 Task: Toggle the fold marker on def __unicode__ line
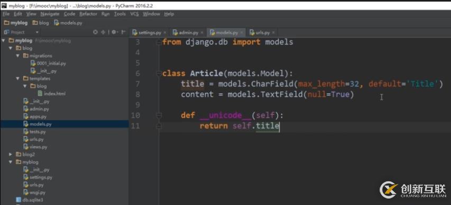(159, 115)
